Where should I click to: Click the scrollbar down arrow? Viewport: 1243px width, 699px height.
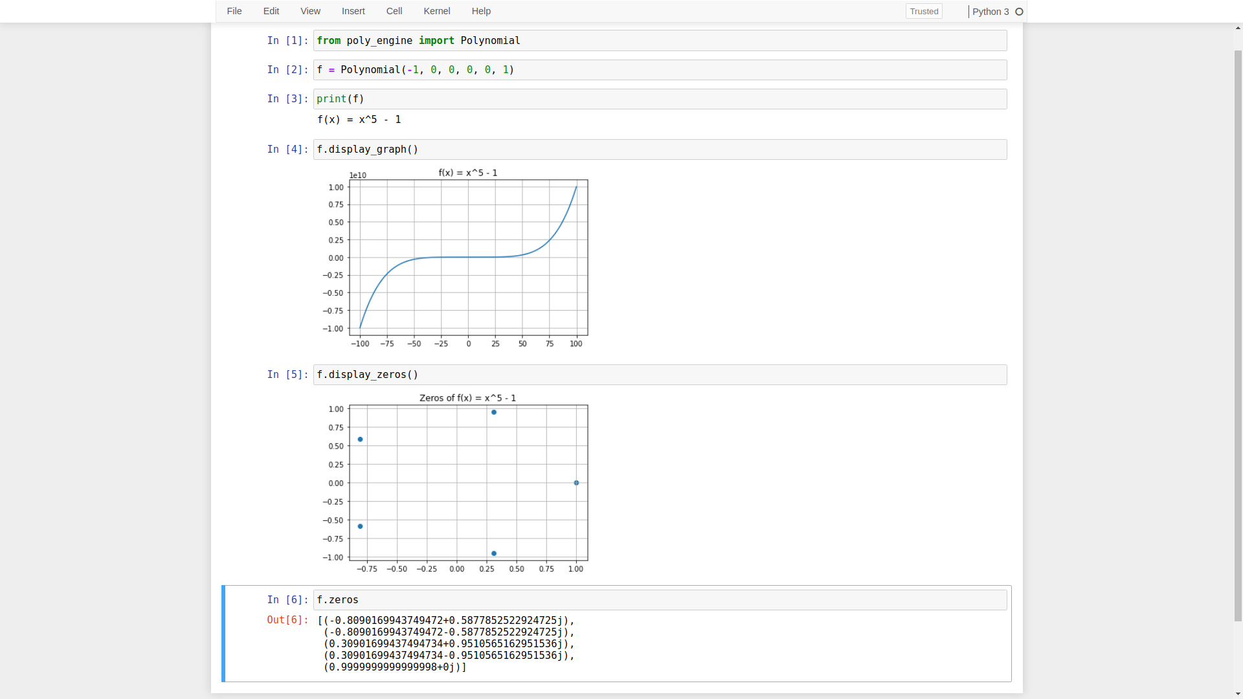1238,693
